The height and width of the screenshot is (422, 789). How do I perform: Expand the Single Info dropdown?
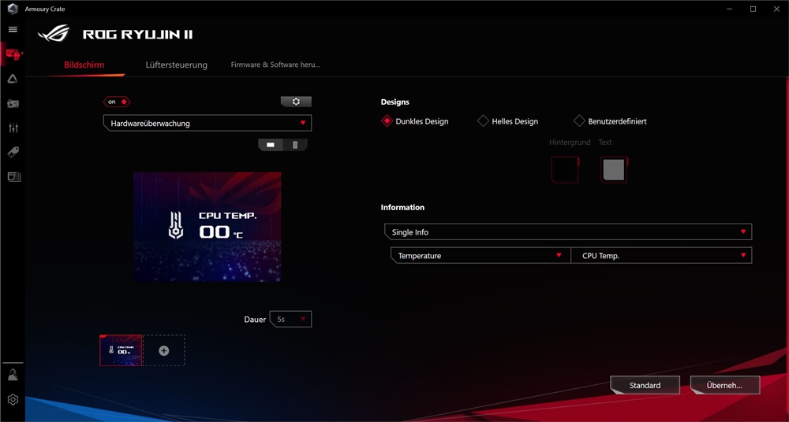568,232
